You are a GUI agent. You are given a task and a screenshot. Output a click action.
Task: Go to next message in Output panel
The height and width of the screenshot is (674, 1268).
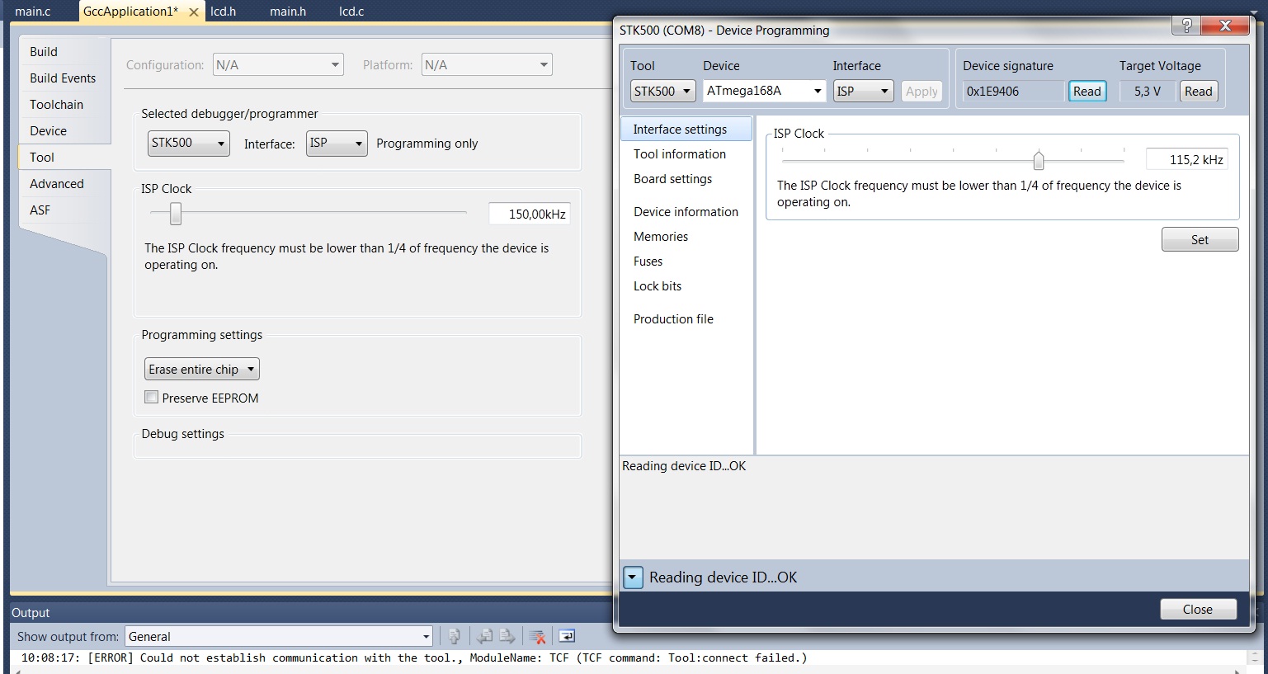507,636
